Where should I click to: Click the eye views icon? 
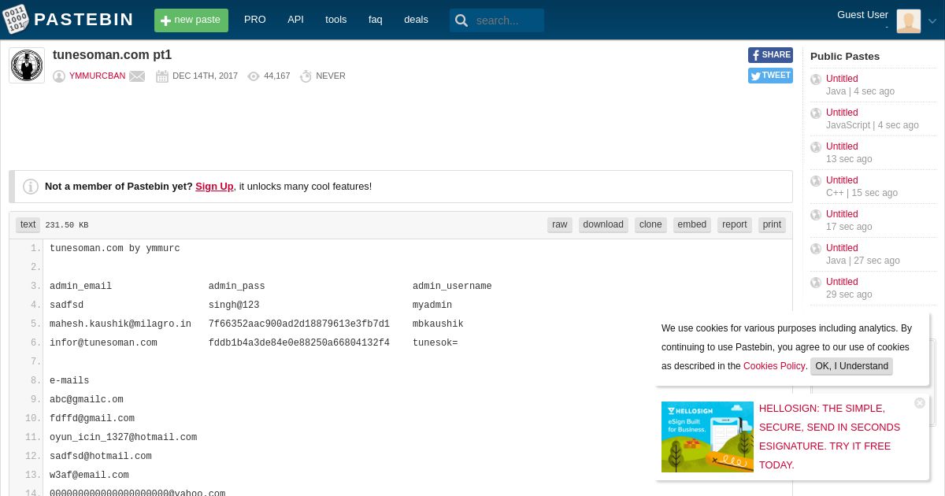pyautogui.click(x=254, y=76)
